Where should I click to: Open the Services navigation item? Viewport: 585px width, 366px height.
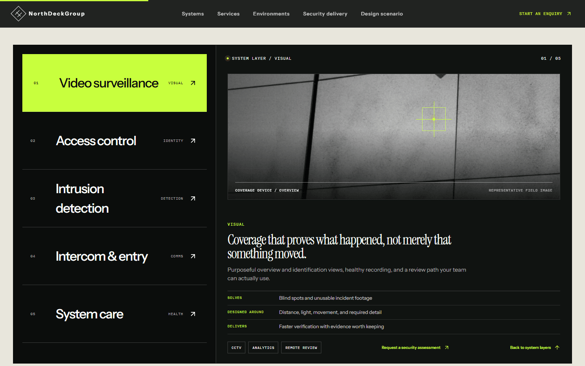tap(228, 14)
